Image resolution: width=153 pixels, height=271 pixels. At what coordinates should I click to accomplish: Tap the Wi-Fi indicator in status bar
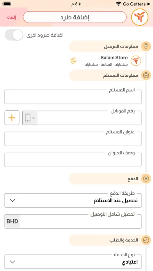pyautogui.click(x=119, y=4)
